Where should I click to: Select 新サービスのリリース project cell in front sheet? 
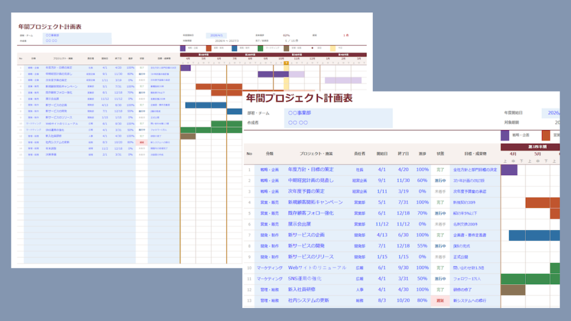coord(311,257)
